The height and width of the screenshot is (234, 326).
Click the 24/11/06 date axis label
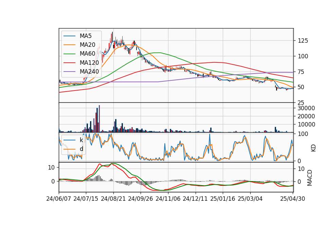(168, 199)
